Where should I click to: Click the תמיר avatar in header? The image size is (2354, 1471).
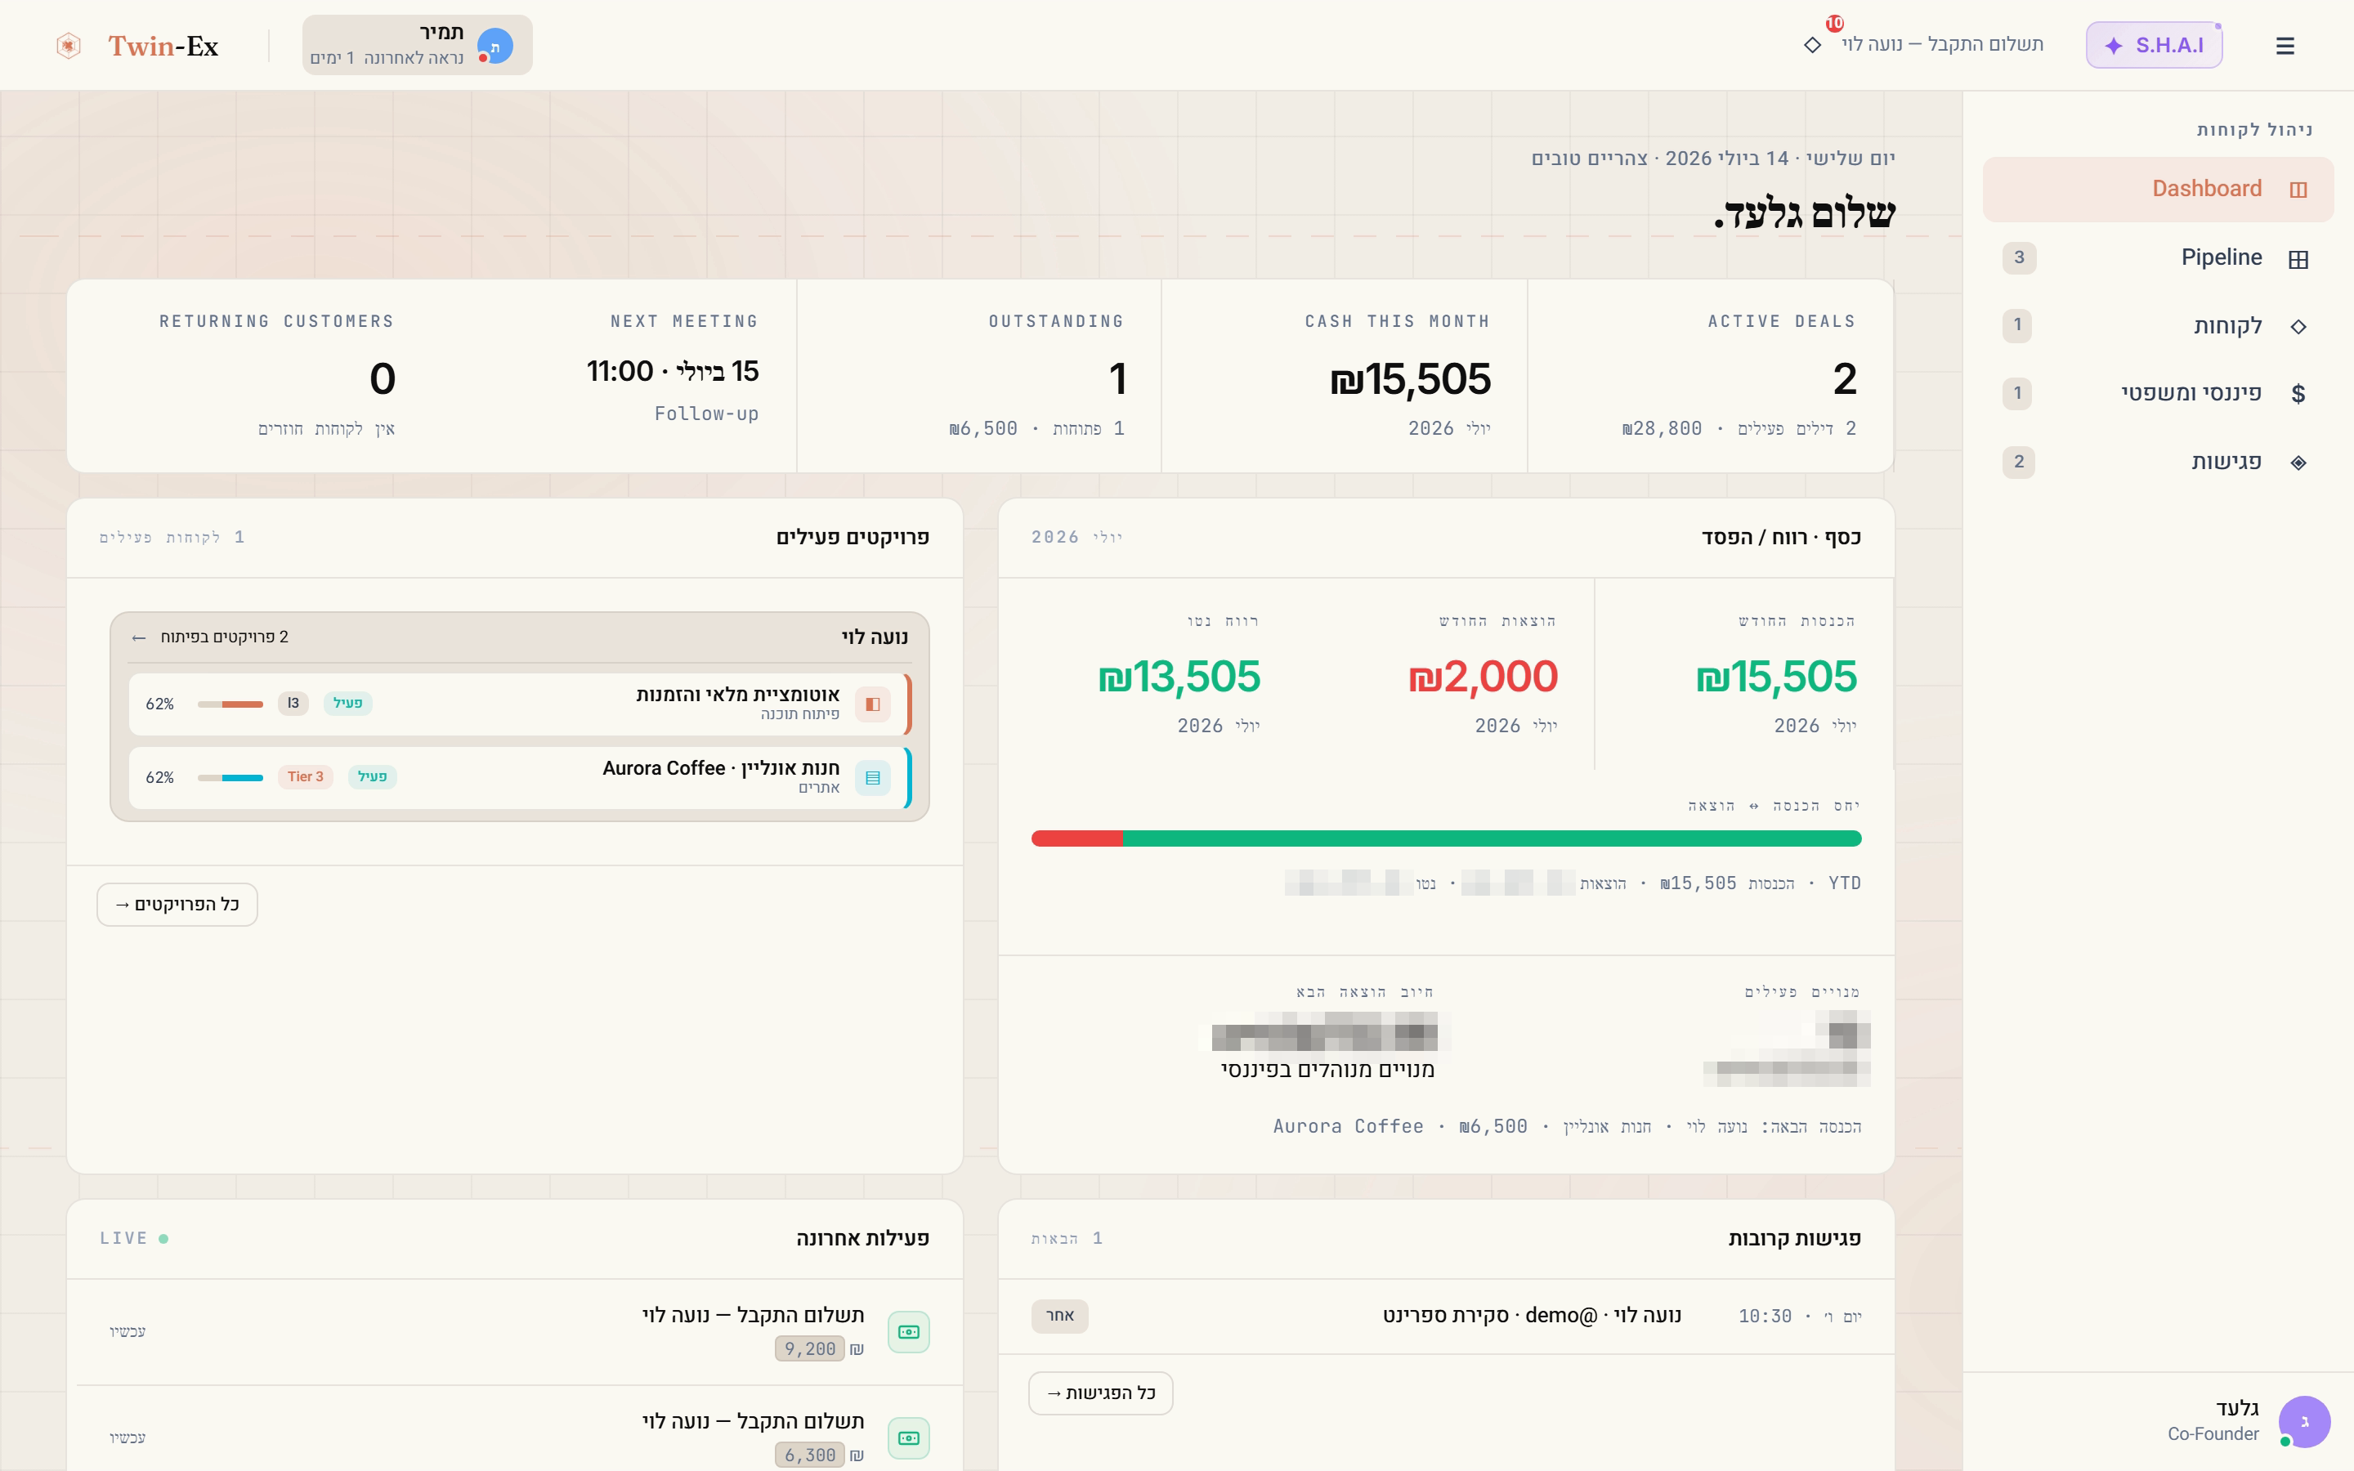495,46
